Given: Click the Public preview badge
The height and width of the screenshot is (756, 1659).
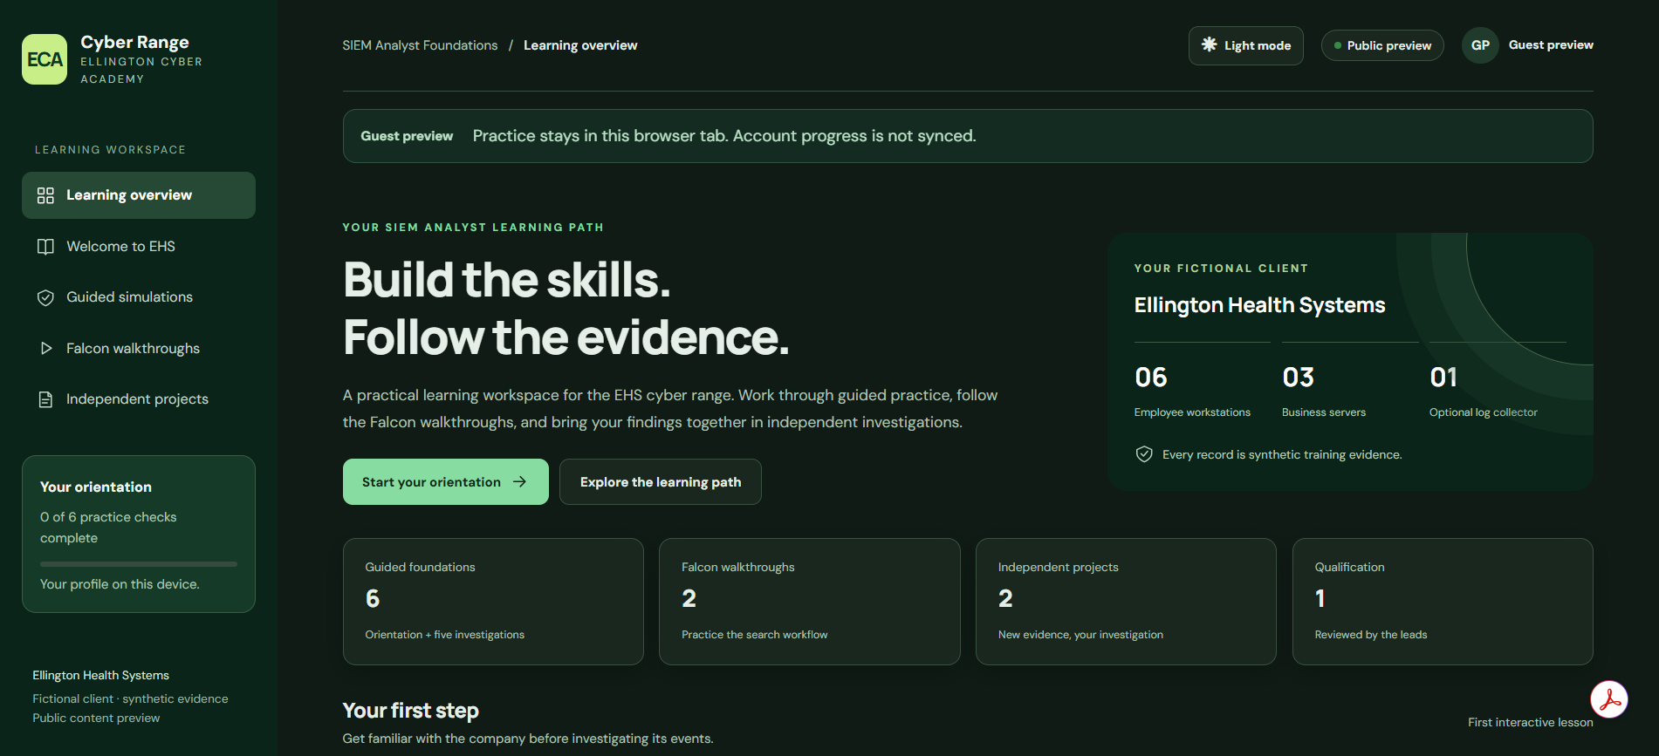Looking at the screenshot, I should click(x=1382, y=45).
